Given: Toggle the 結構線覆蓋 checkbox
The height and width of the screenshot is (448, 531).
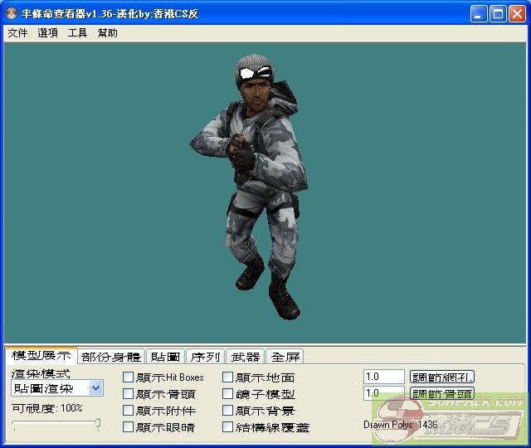Looking at the screenshot, I should point(228,427).
